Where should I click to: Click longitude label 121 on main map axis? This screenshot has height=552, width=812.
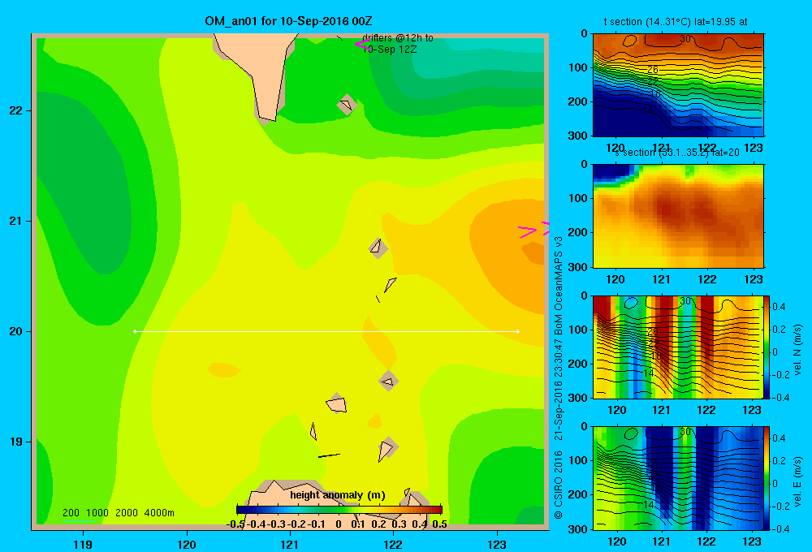click(x=290, y=544)
